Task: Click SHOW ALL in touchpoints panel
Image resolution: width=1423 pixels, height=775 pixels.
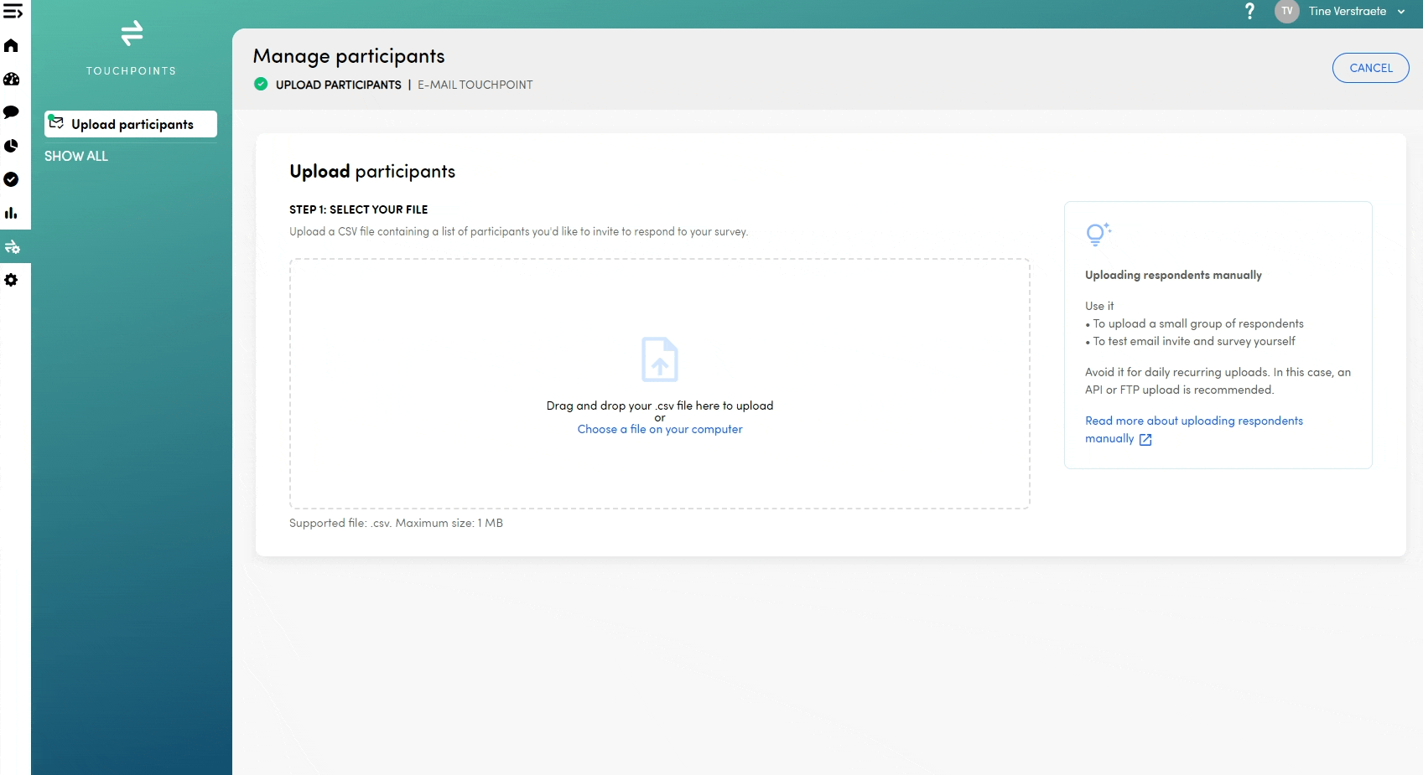Action: [x=76, y=156]
